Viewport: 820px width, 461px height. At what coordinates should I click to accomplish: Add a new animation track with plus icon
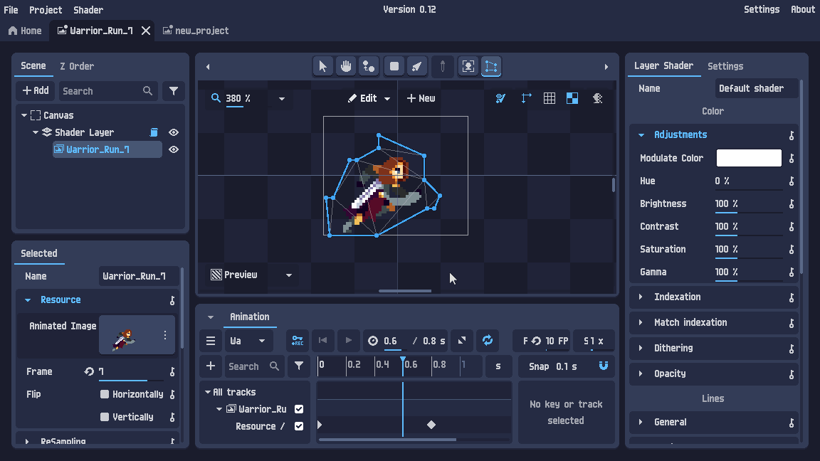[x=211, y=366]
